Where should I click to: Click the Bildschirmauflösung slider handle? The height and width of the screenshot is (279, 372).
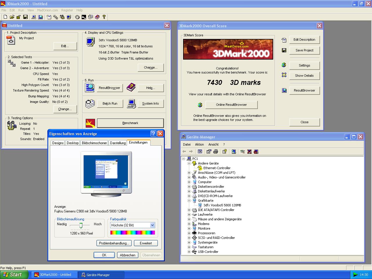81,225
